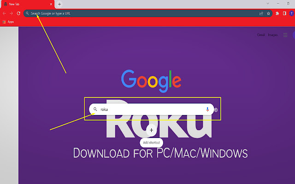Screen dimensions: 295x184
Task: Click the Add shortcut plus button
Action: pos(152,130)
